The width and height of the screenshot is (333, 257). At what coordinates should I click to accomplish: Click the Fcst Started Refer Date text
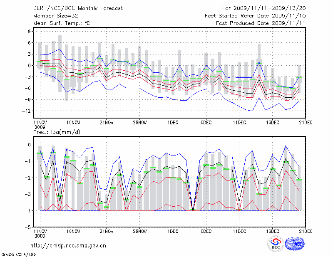point(256,16)
